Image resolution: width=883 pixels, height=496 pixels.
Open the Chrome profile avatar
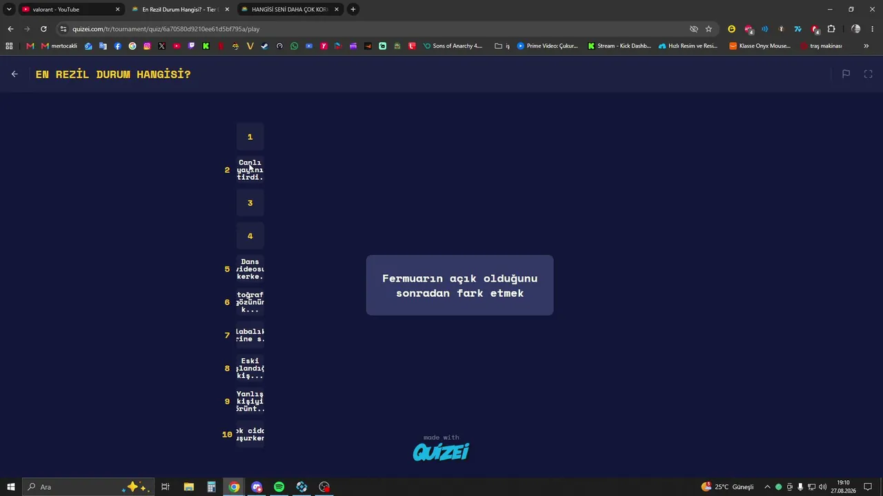pyautogui.click(x=856, y=29)
